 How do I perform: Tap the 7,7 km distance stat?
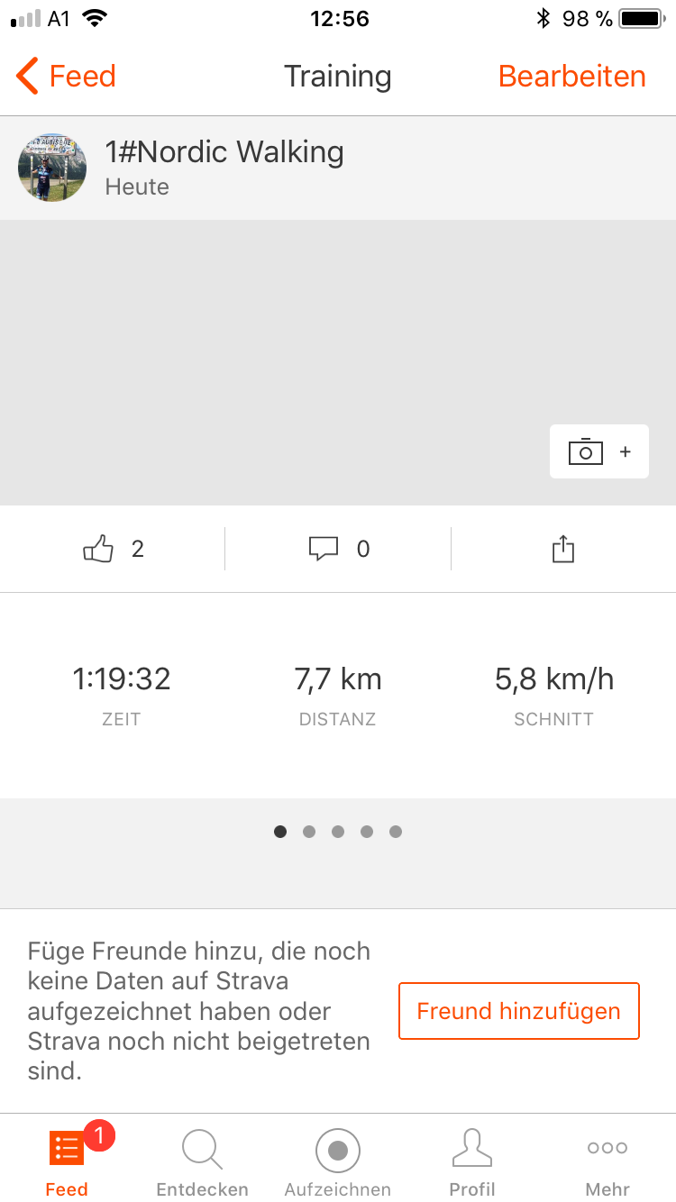point(338,679)
